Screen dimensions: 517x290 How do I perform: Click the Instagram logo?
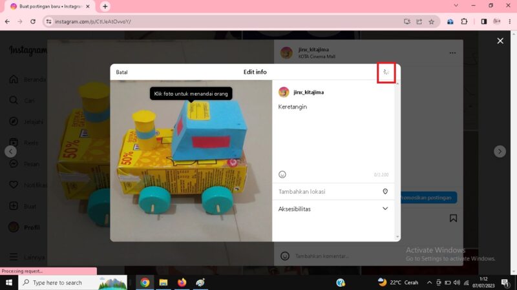(x=28, y=50)
